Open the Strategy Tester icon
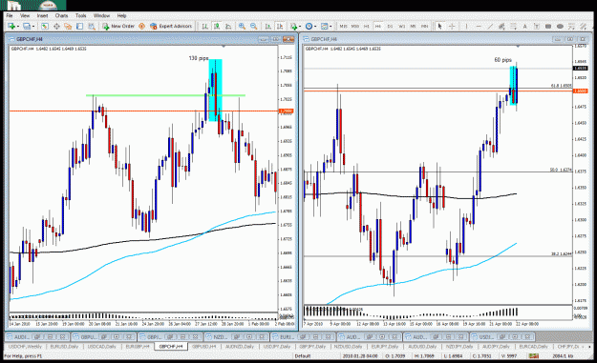This screenshot has height=363, width=597. (92, 26)
